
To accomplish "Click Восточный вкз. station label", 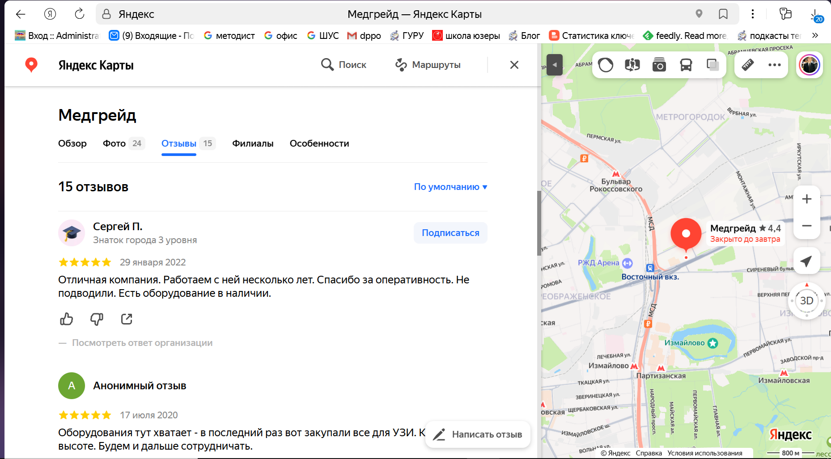I will tap(650, 277).
